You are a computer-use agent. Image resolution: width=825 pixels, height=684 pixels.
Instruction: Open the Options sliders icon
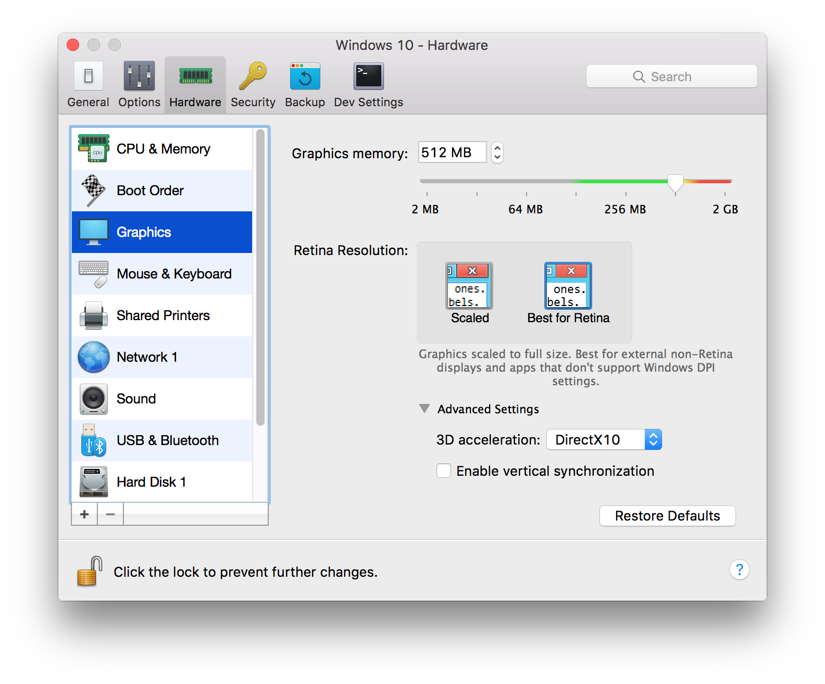click(x=139, y=77)
